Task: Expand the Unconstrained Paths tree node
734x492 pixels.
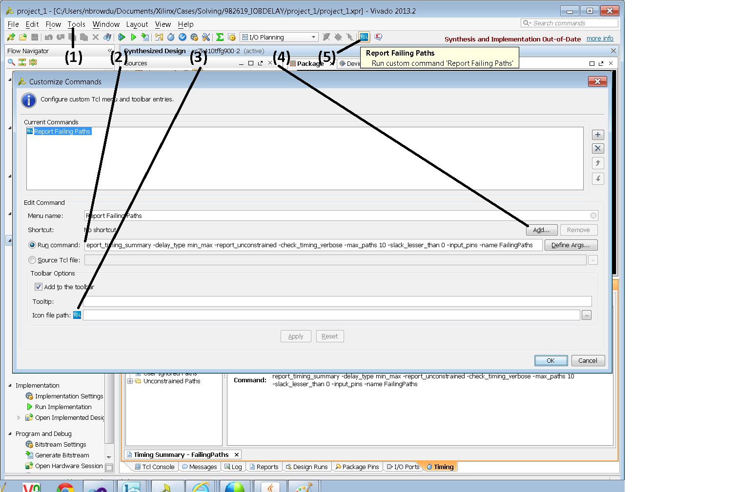Action: tap(130, 381)
